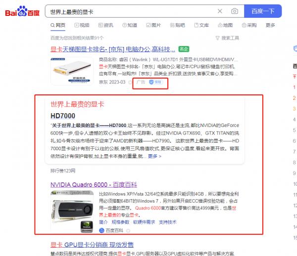Open the 图片 tab
Image resolution: width=297 pixels, height=256 pixels.
(x=153, y=25)
